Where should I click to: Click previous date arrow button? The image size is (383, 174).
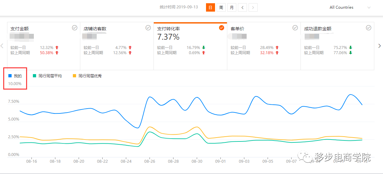click(242, 7)
